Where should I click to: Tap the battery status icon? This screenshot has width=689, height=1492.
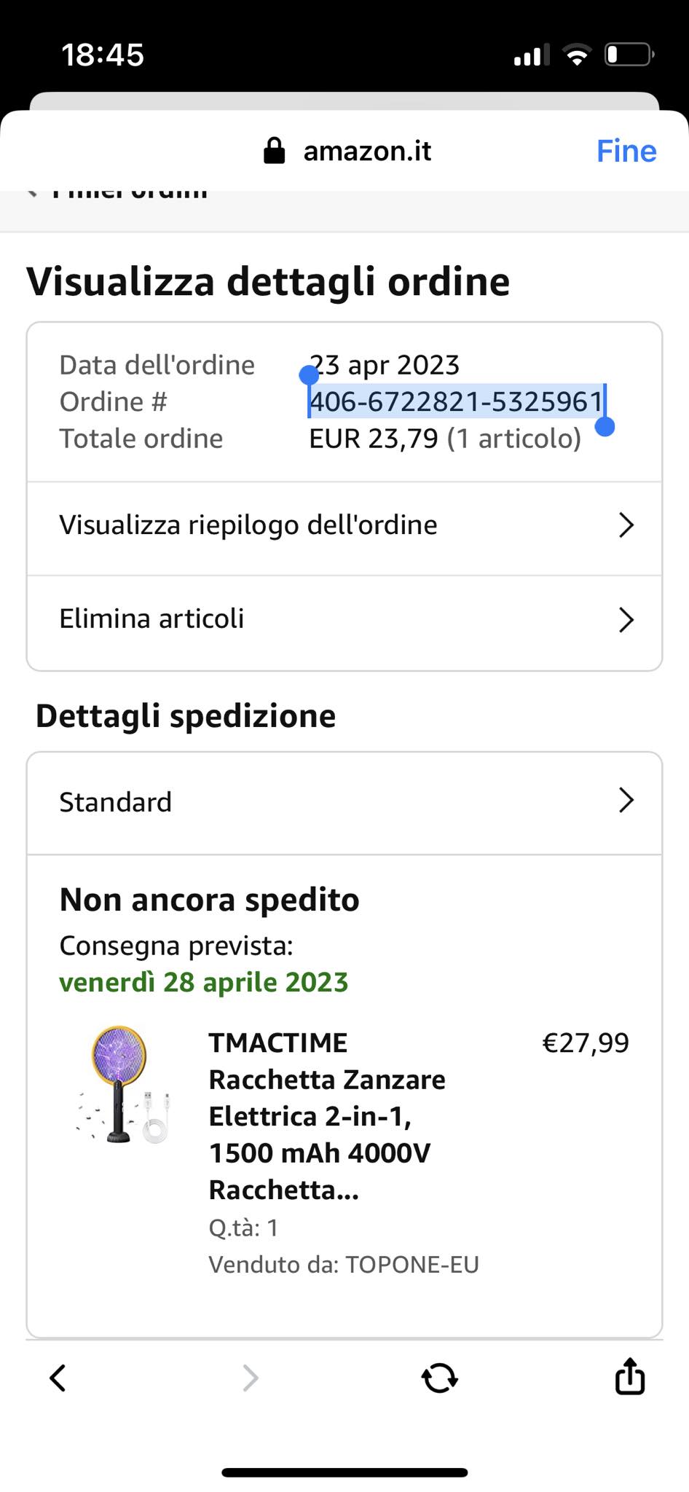(x=629, y=55)
